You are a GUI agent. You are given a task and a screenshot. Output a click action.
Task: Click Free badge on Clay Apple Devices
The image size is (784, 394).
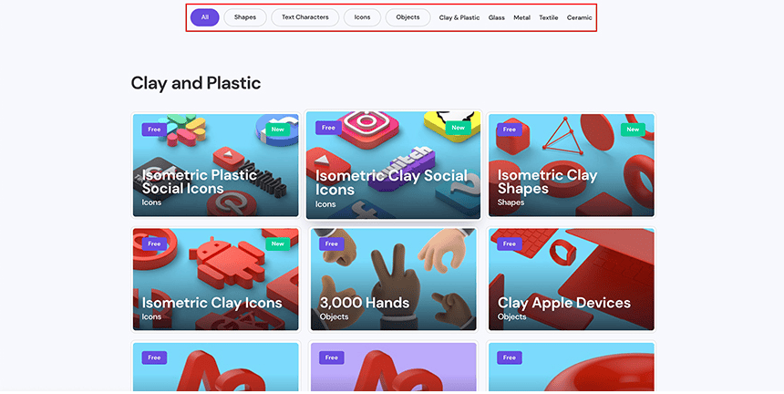pyautogui.click(x=509, y=244)
